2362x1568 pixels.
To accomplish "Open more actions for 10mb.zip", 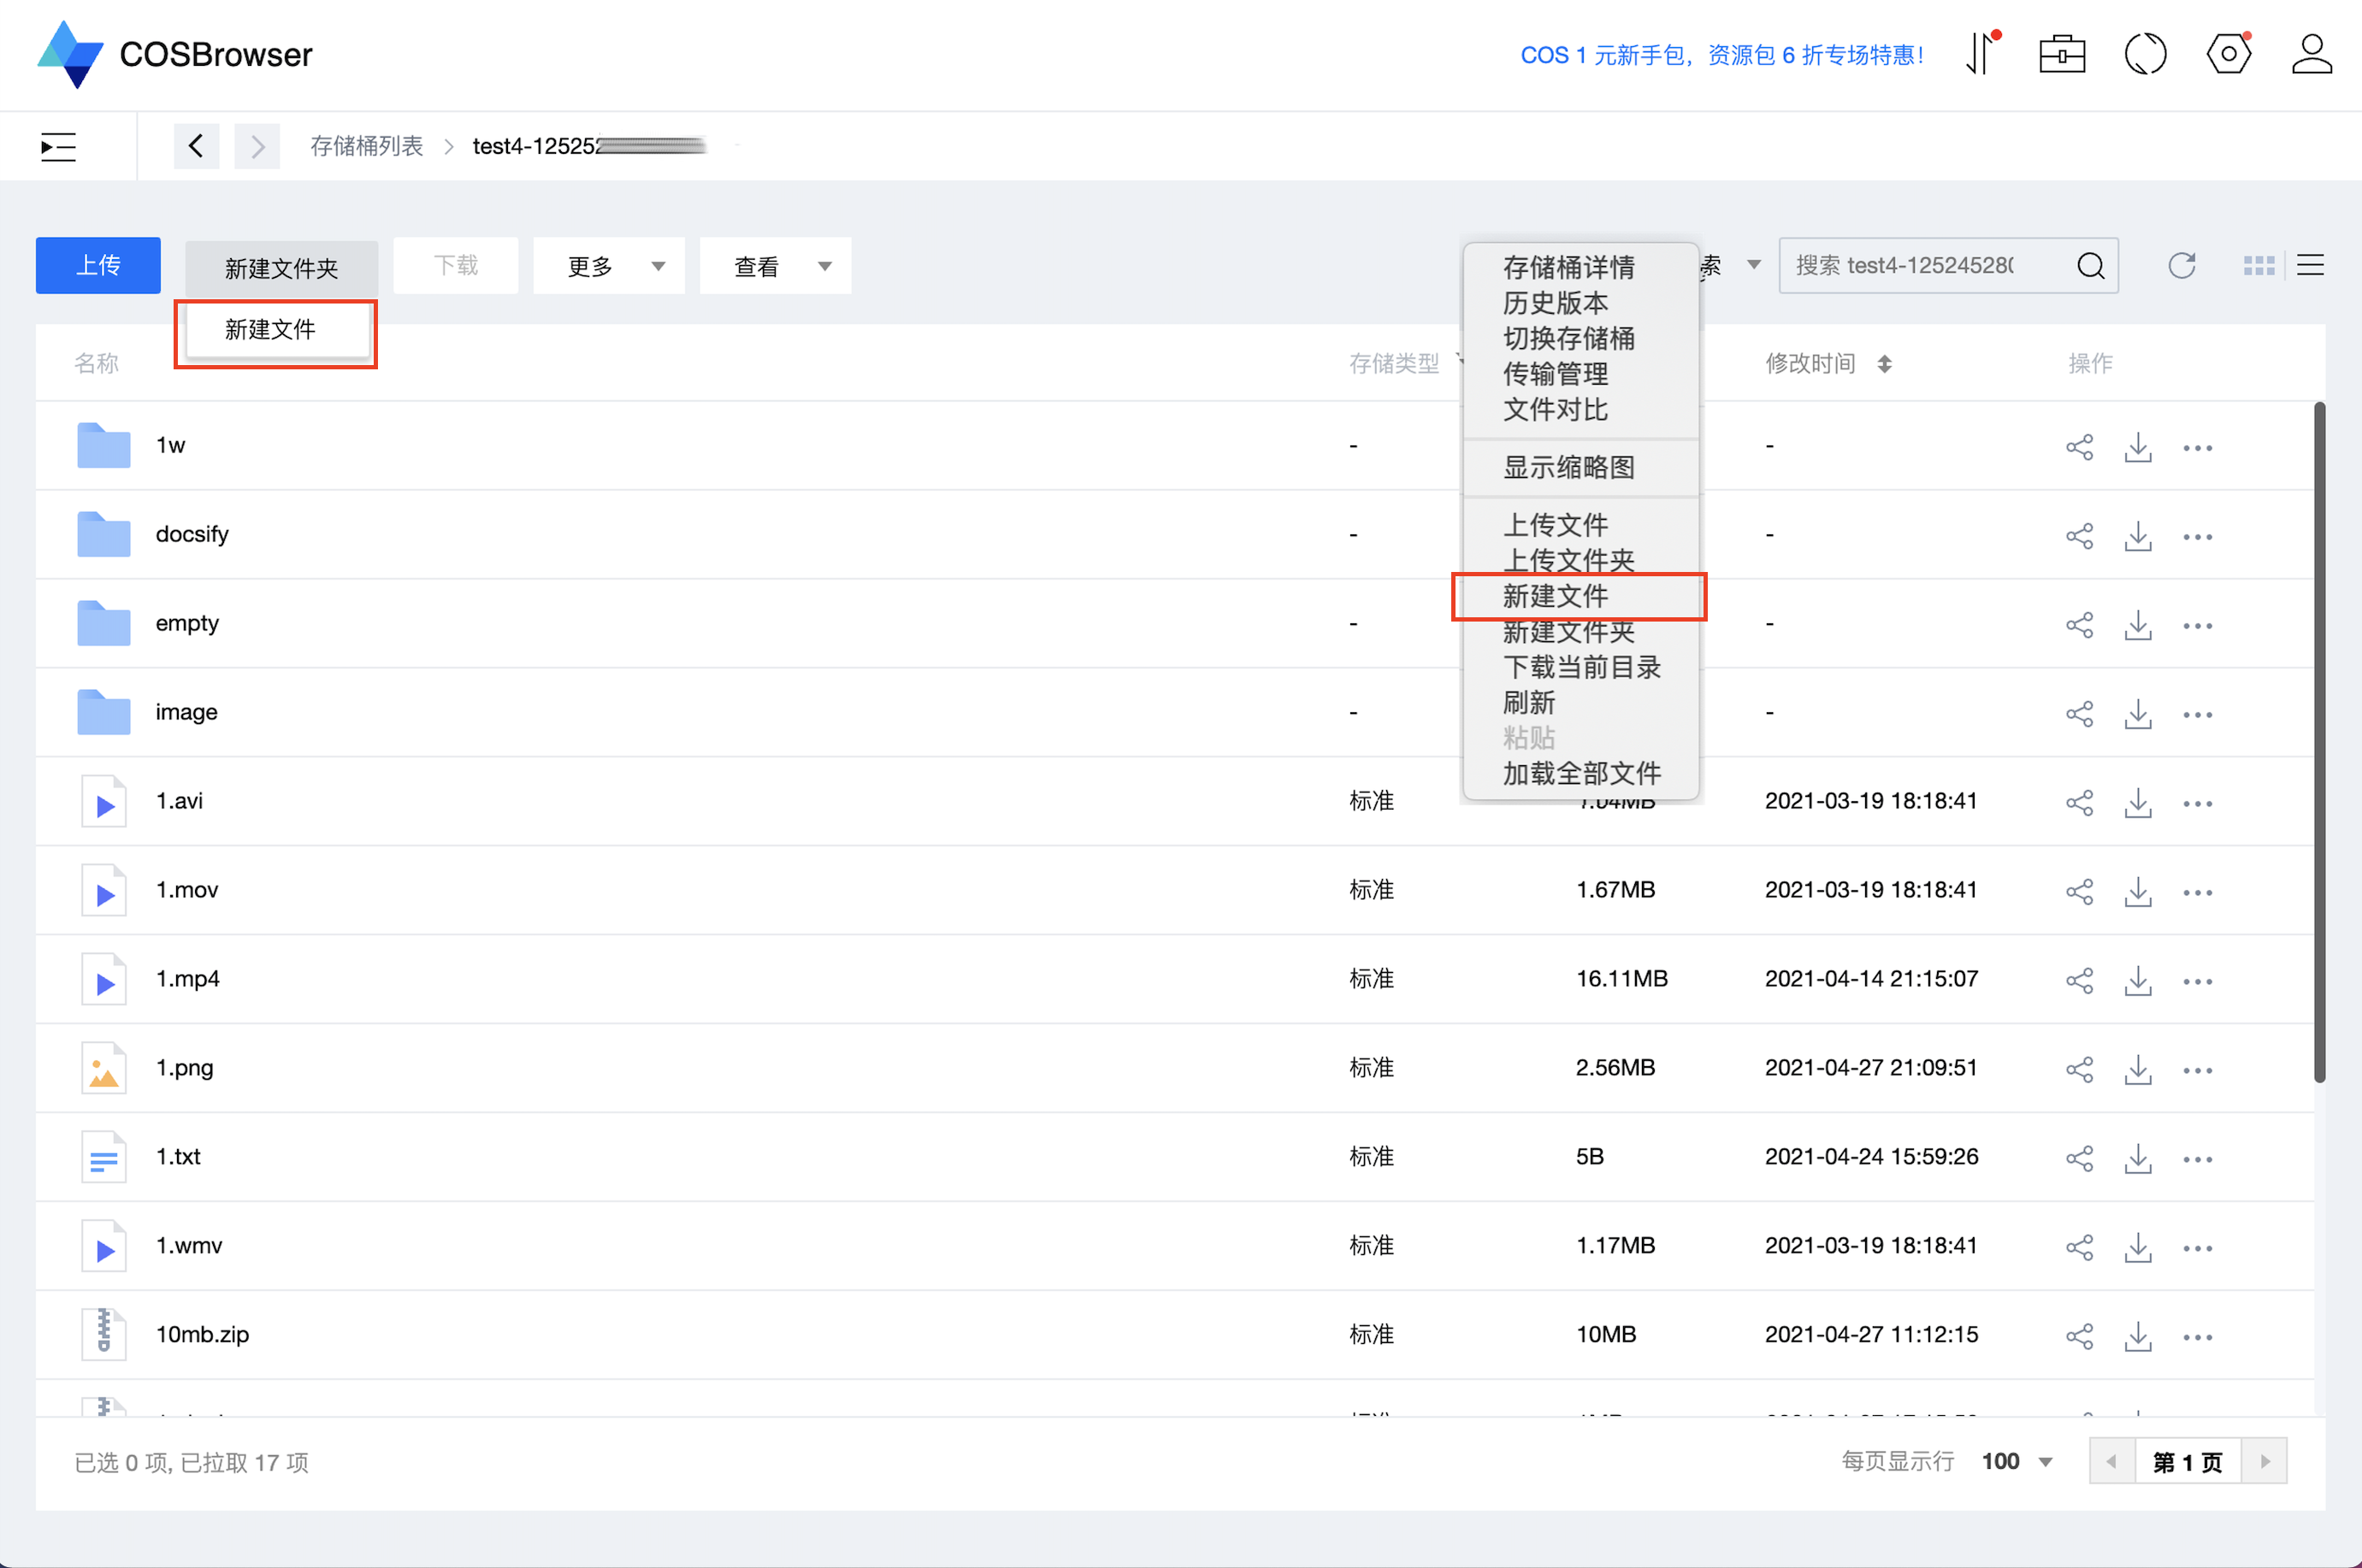I will tap(2197, 1336).
